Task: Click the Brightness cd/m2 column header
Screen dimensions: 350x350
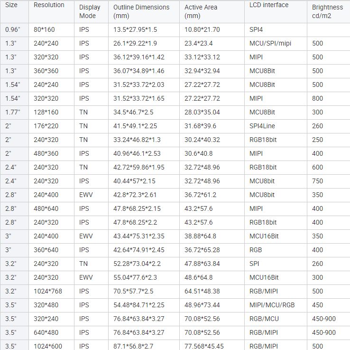Action: click(x=327, y=11)
